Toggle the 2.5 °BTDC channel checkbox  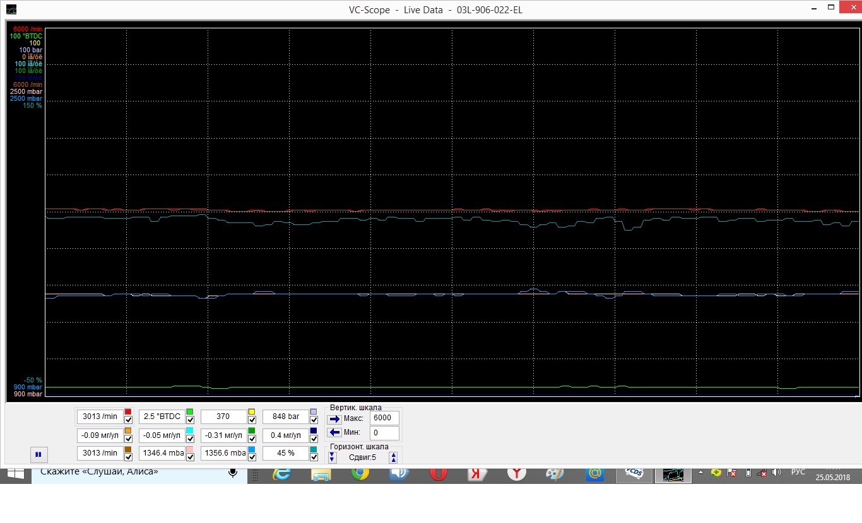click(190, 420)
